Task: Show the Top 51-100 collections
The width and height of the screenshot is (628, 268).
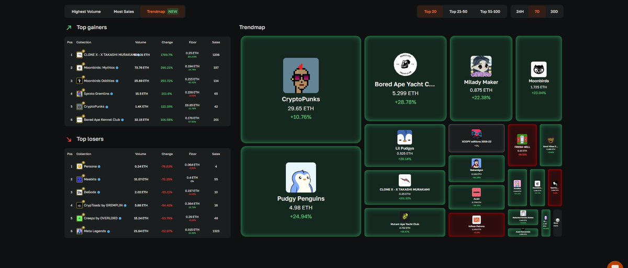Action: (x=489, y=11)
